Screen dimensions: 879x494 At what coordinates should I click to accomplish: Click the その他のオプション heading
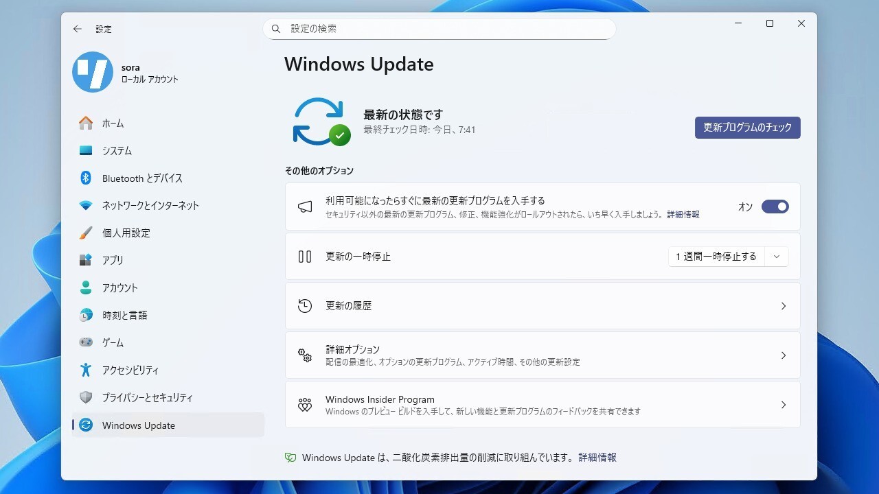click(319, 170)
